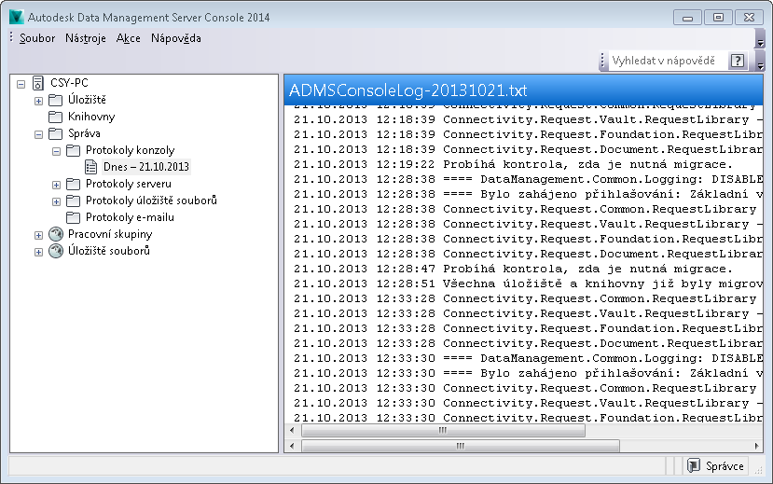The height and width of the screenshot is (484, 773).
Task: Maximize the Server Console window
Action: tap(718, 17)
